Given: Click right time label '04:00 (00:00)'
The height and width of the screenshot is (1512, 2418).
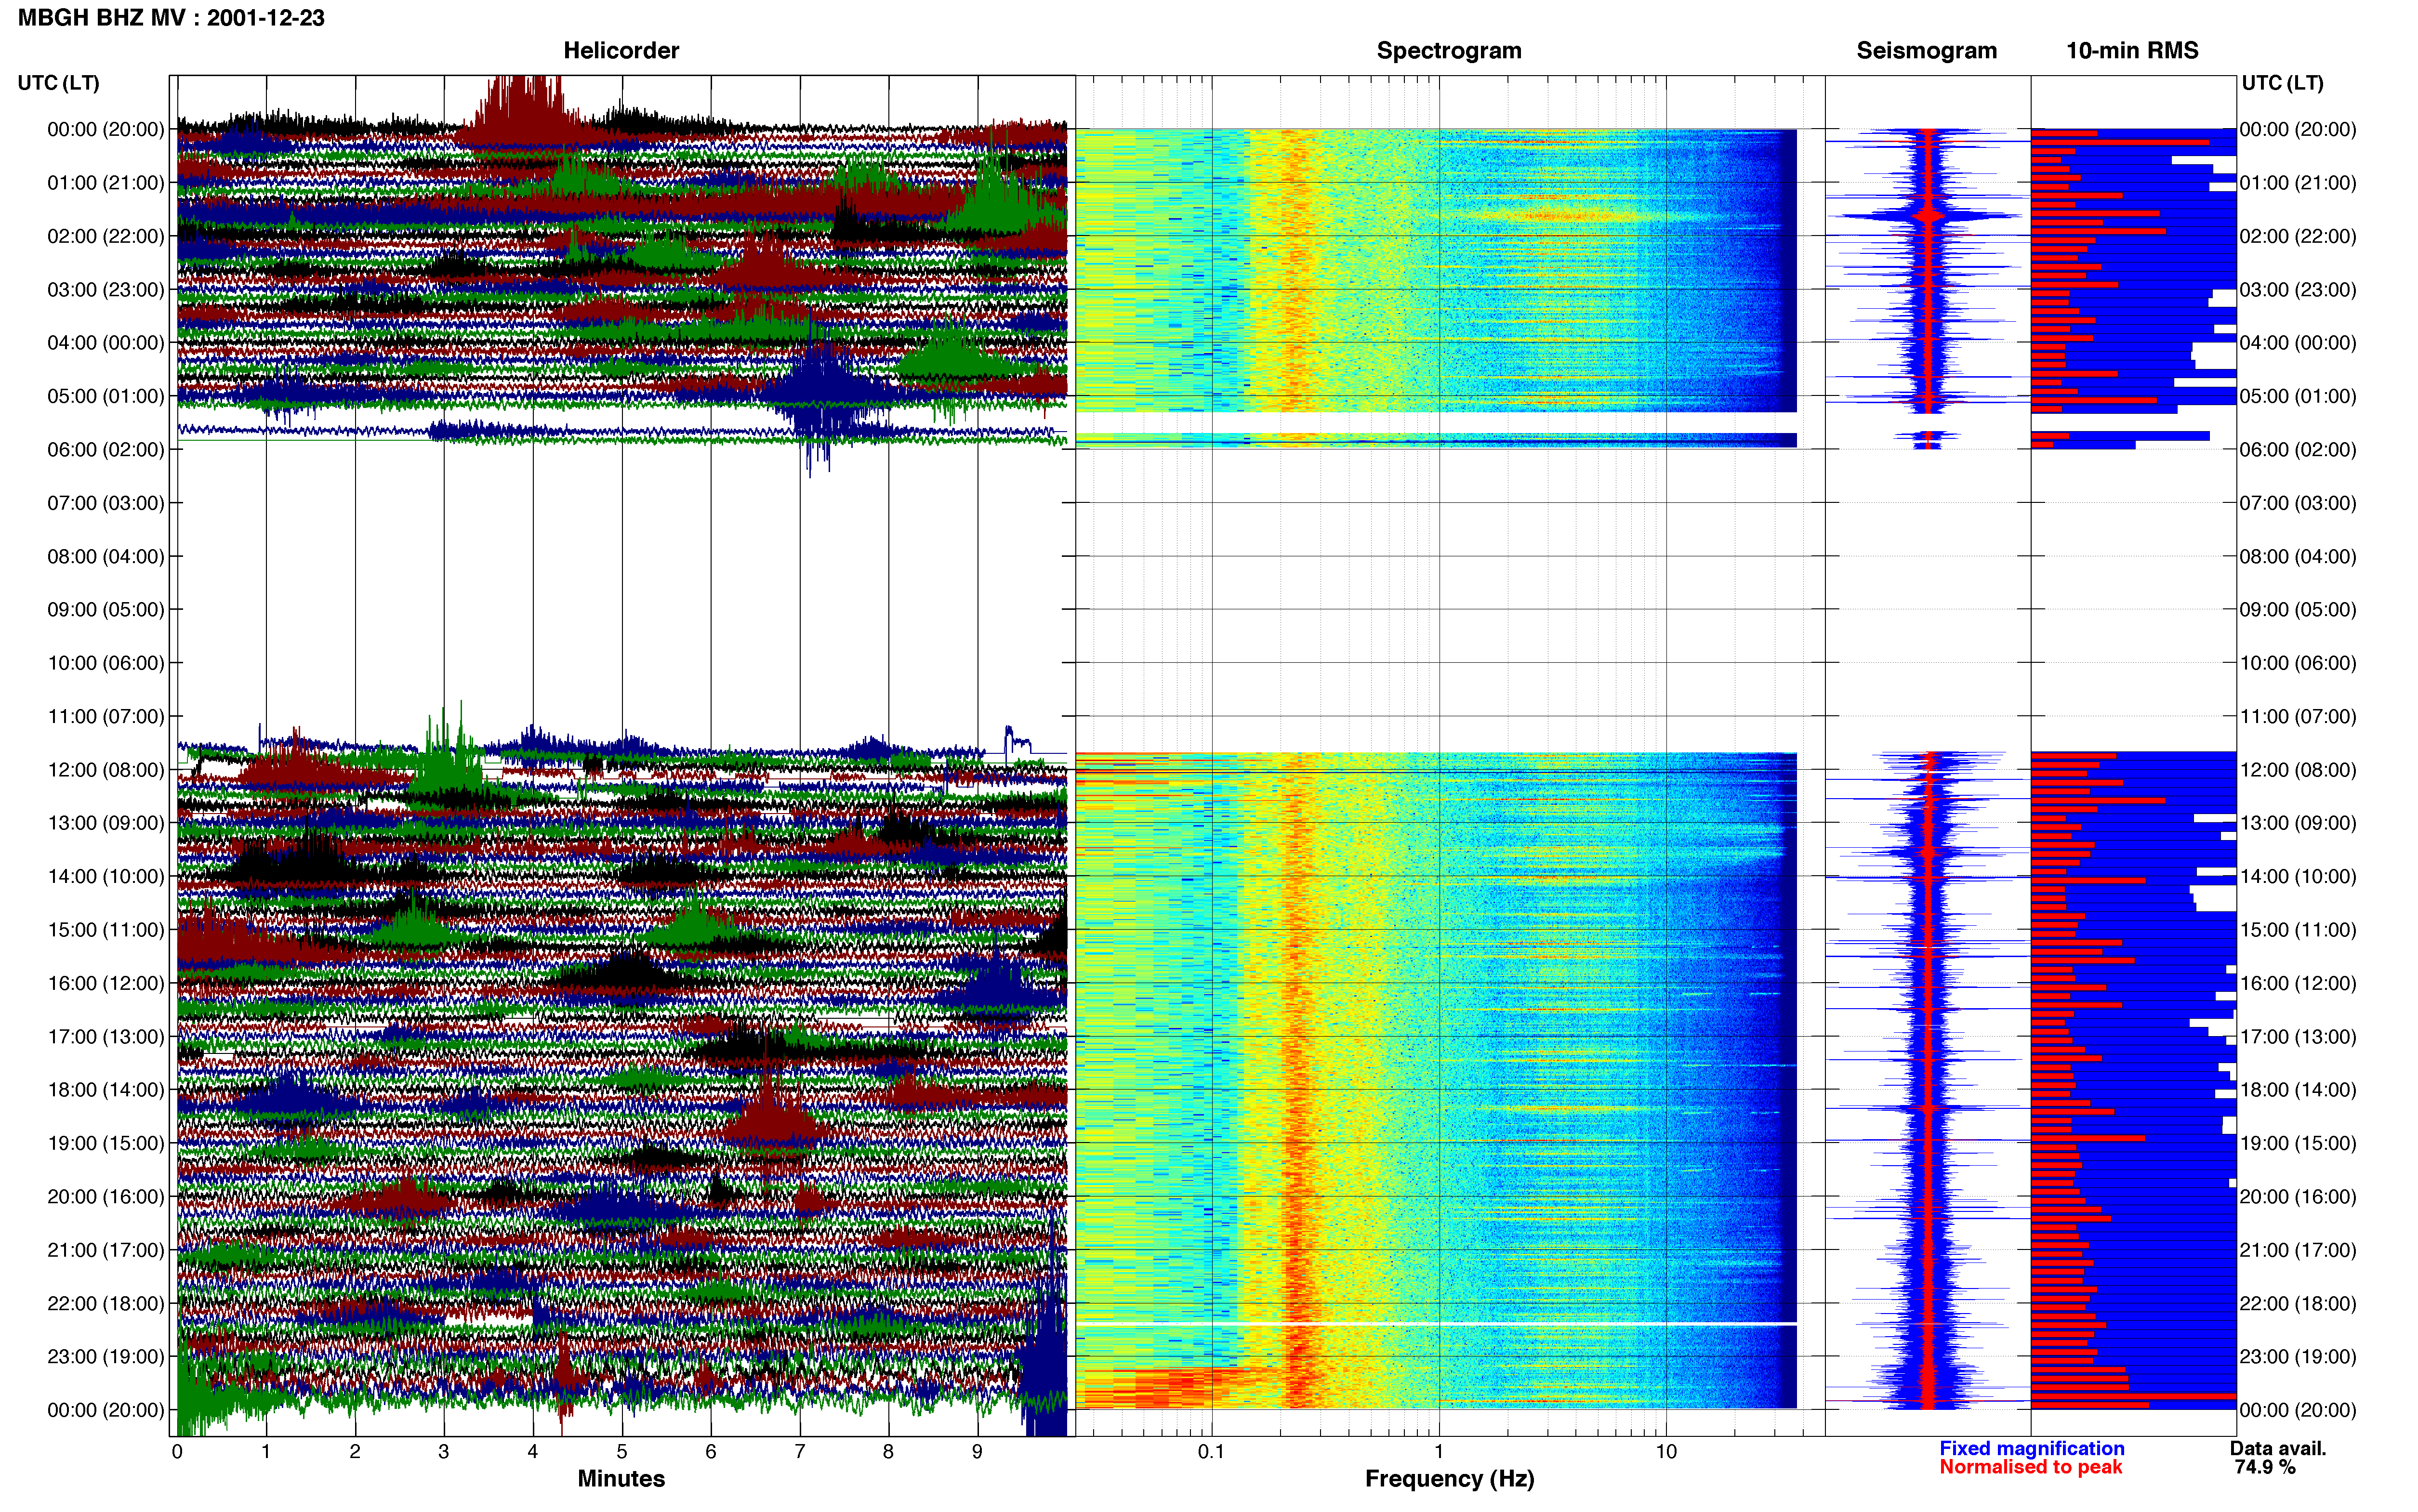Looking at the screenshot, I should coord(2298,342).
